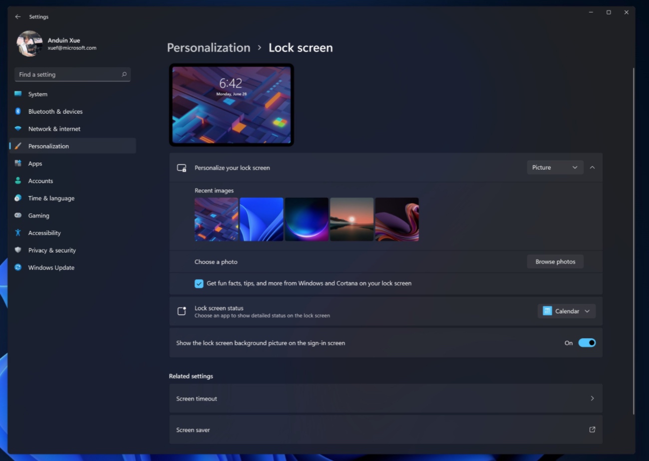Click the System monitor icon
This screenshot has height=461, width=649.
pos(18,94)
